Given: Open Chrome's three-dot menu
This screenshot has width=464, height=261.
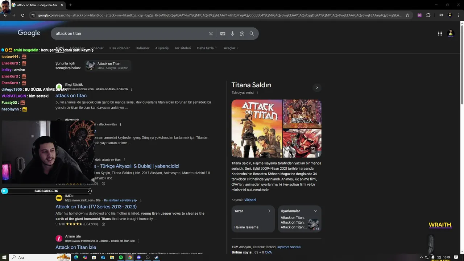Looking at the screenshot, I should [x=458, y=15].
